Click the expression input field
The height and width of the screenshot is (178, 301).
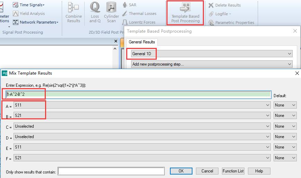click(x=138, y=94)
